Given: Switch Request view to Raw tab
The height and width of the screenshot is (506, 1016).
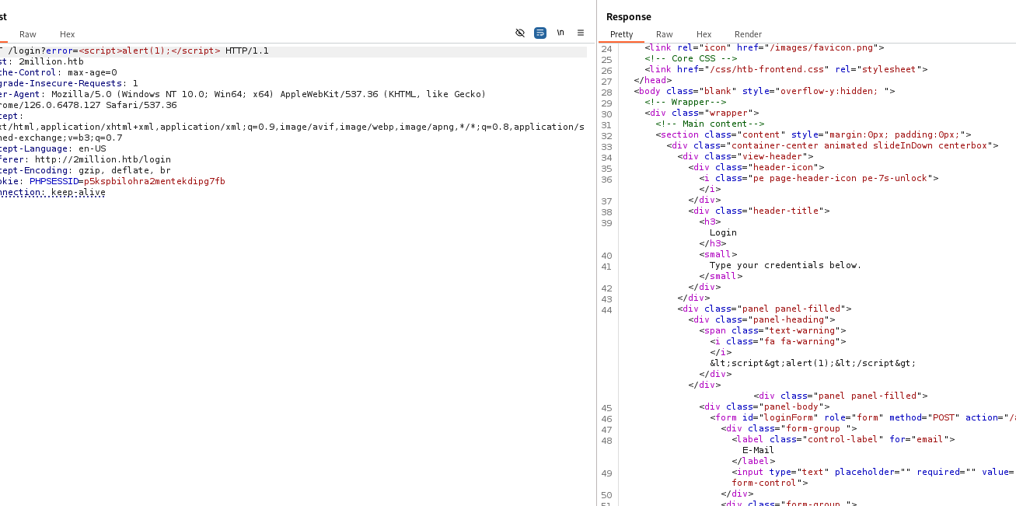Looking at the screenshot, I should (28, 34).
